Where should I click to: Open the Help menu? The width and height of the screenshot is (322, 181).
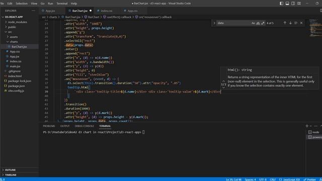(74, 4)
